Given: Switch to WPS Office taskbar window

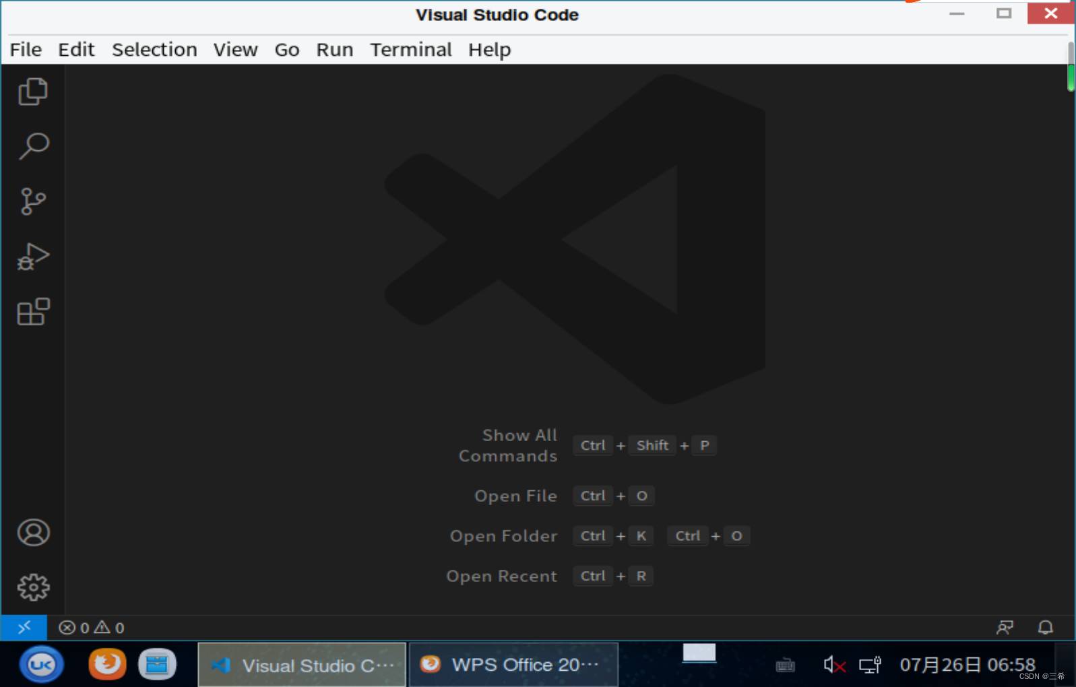Looking at the screenshot, I should click(513, 665).
